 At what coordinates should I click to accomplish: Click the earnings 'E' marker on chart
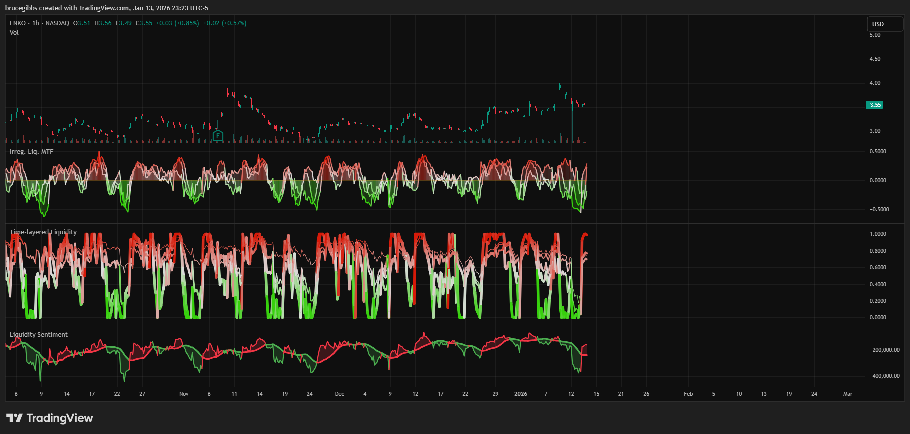(x=217, y=135)
